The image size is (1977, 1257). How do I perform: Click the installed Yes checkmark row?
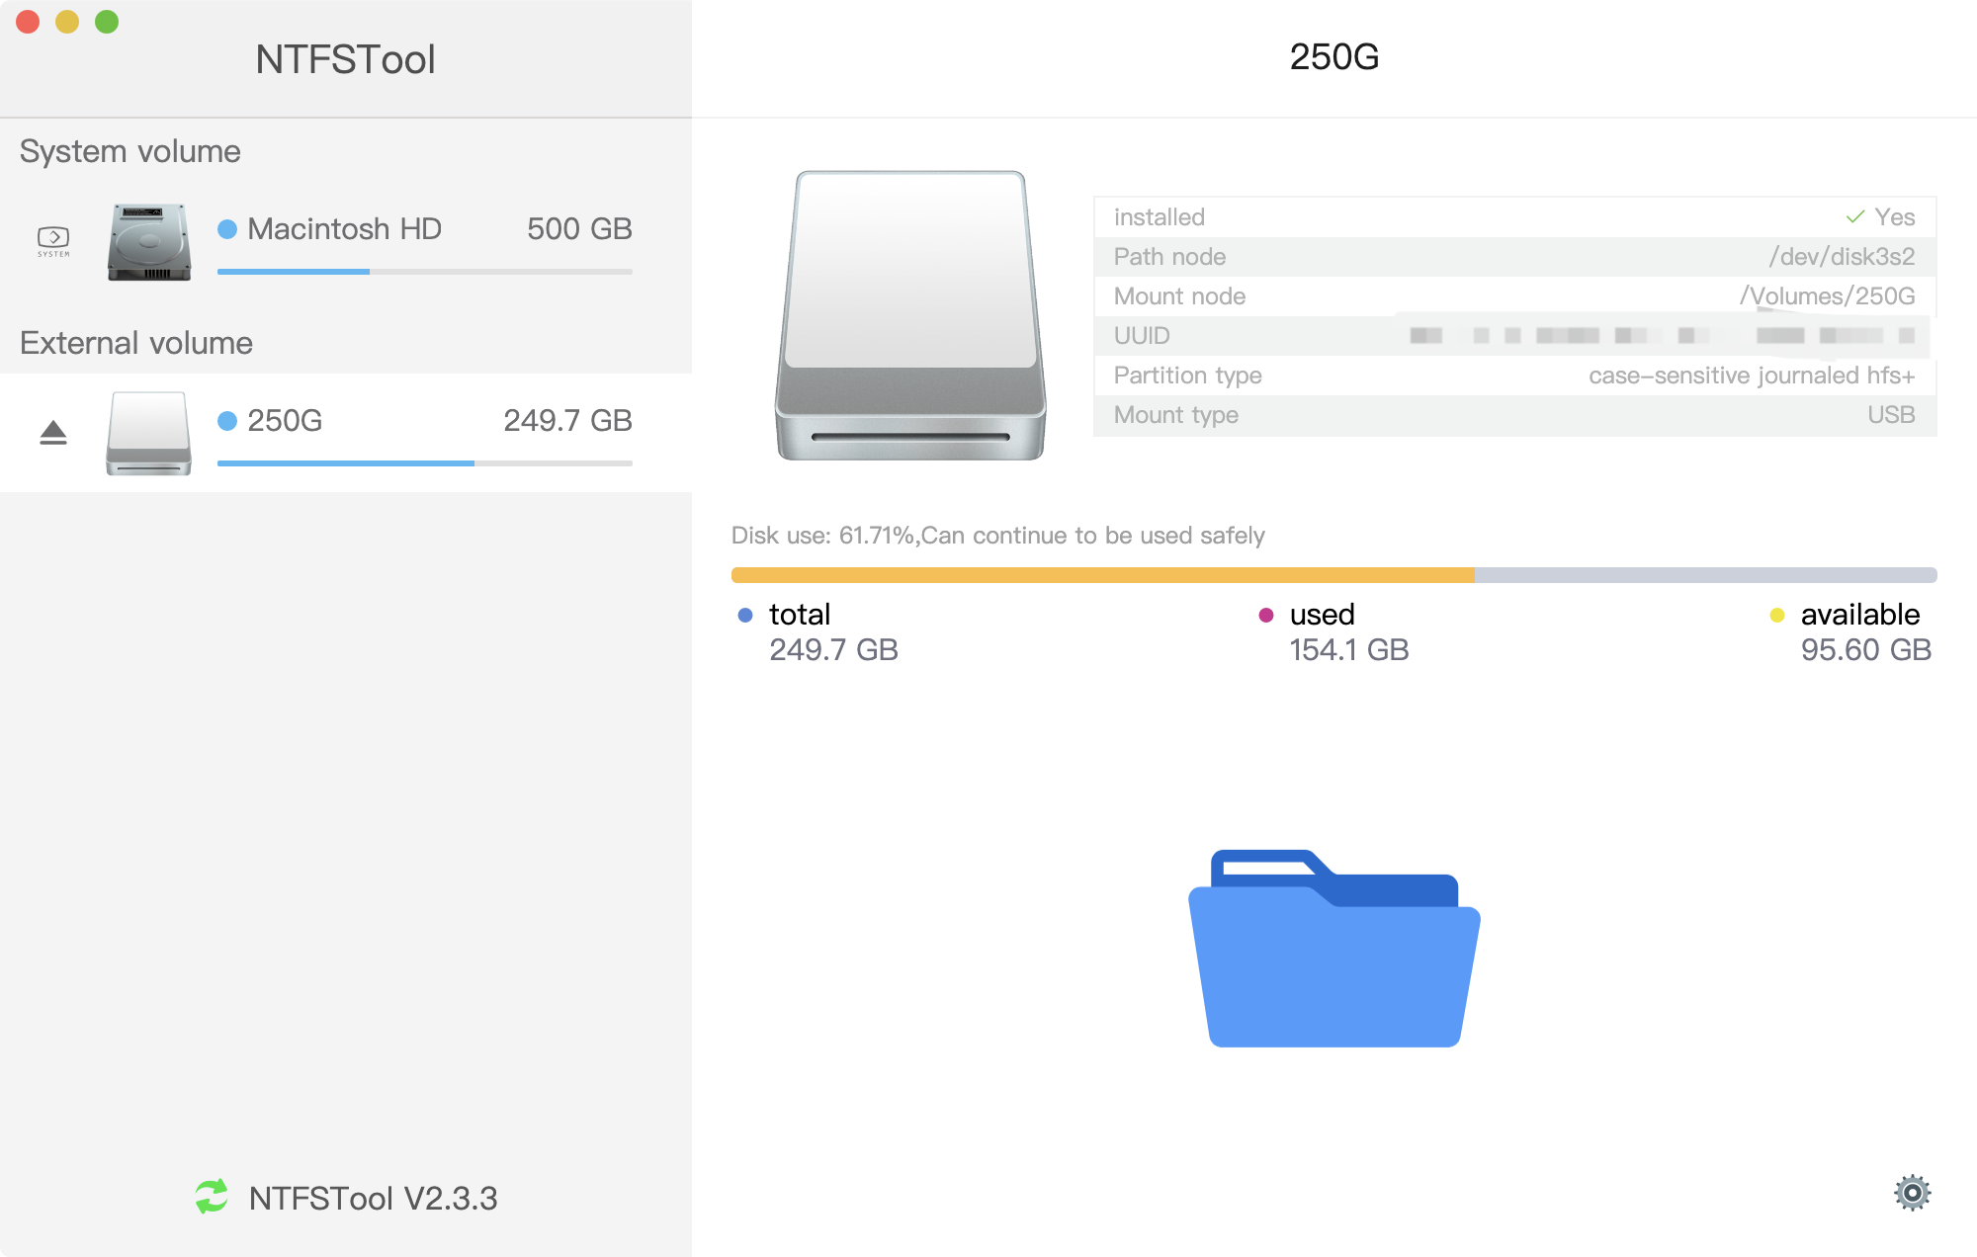tap(1513, 217)
